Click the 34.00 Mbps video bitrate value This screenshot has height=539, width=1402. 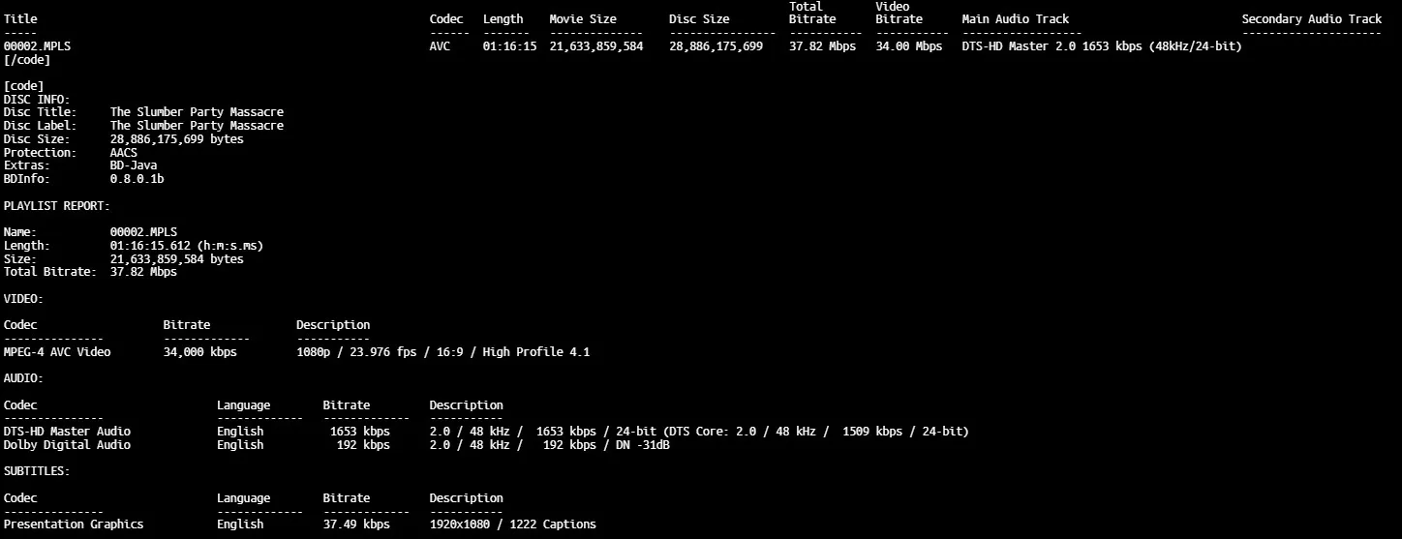coord(908,46)
